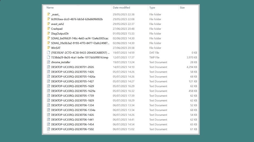Select the name chrome_installer

pyautogui.click(x=61, y=62)
